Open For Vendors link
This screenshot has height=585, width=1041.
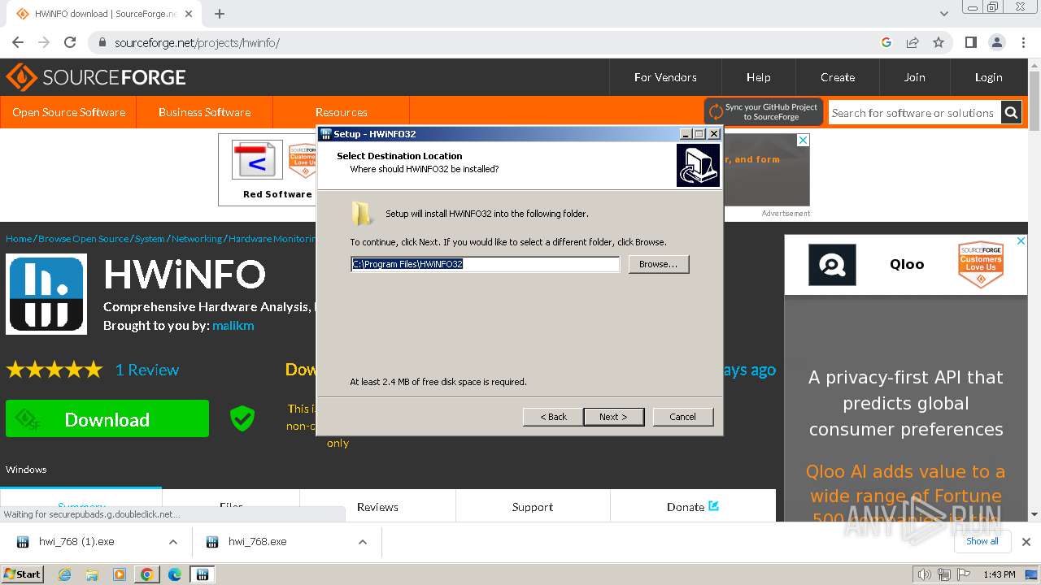click(x=665, y=77)
